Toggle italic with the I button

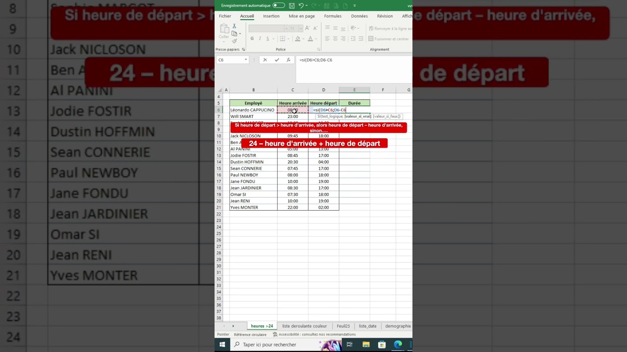(x=259, y=39)
